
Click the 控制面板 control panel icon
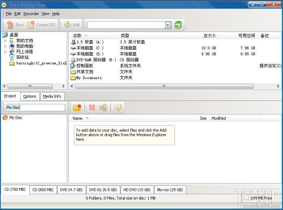73,66
